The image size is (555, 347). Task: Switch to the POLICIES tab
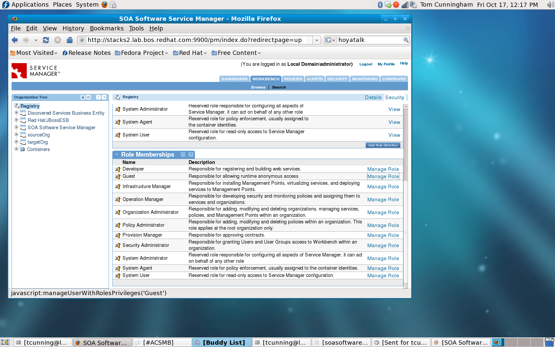(x=293, y=79)
